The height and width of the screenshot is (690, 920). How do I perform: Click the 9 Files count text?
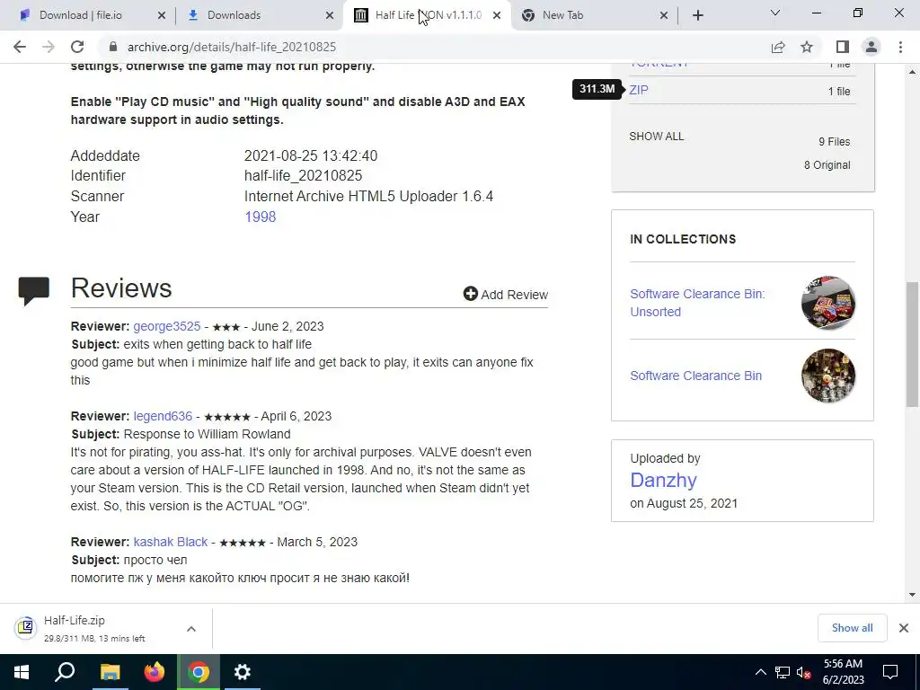click(x=835, y=141)
